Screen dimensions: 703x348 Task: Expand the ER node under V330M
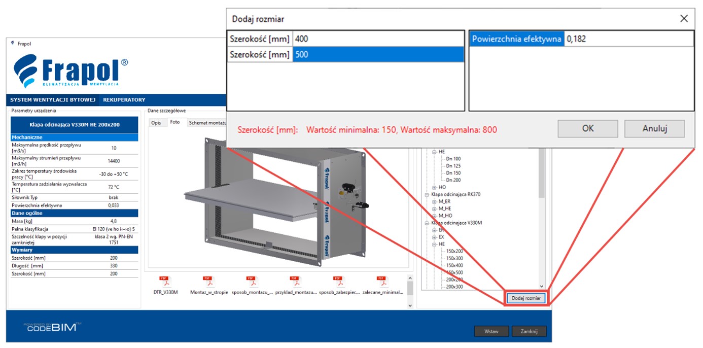tap(434, 230)
